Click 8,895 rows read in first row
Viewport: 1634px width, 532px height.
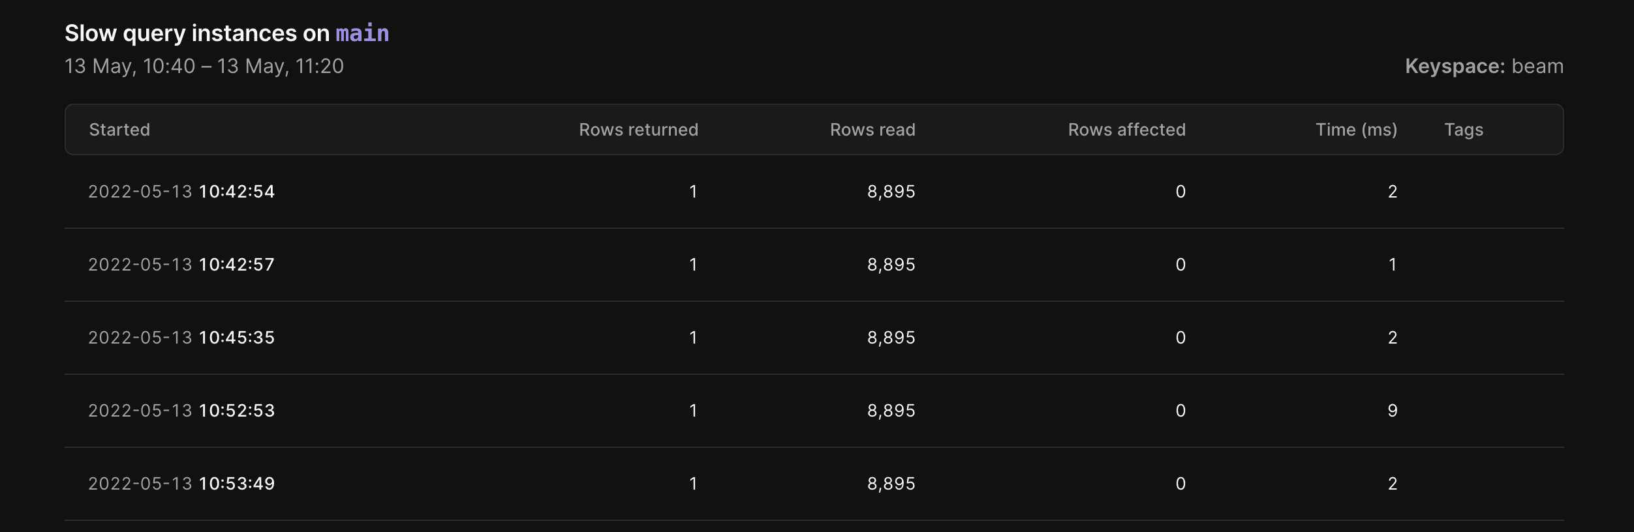click(x=891, y=192)
